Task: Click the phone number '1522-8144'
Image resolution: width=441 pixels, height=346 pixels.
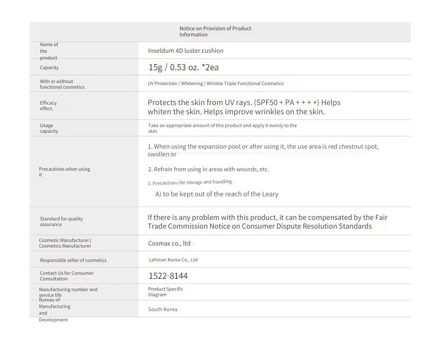Action: point(168,276)
